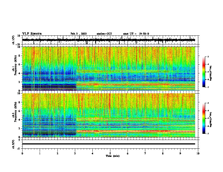Click the "Time (min)" axis title

click(x=113, y=156)
